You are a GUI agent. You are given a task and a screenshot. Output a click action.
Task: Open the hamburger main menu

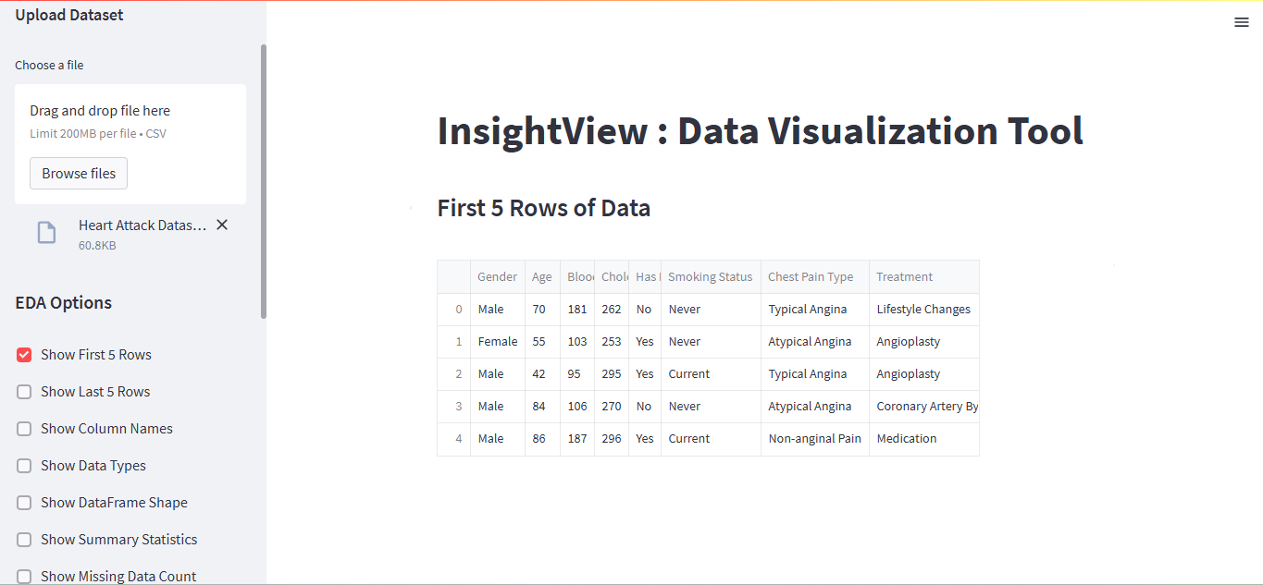1242,22
